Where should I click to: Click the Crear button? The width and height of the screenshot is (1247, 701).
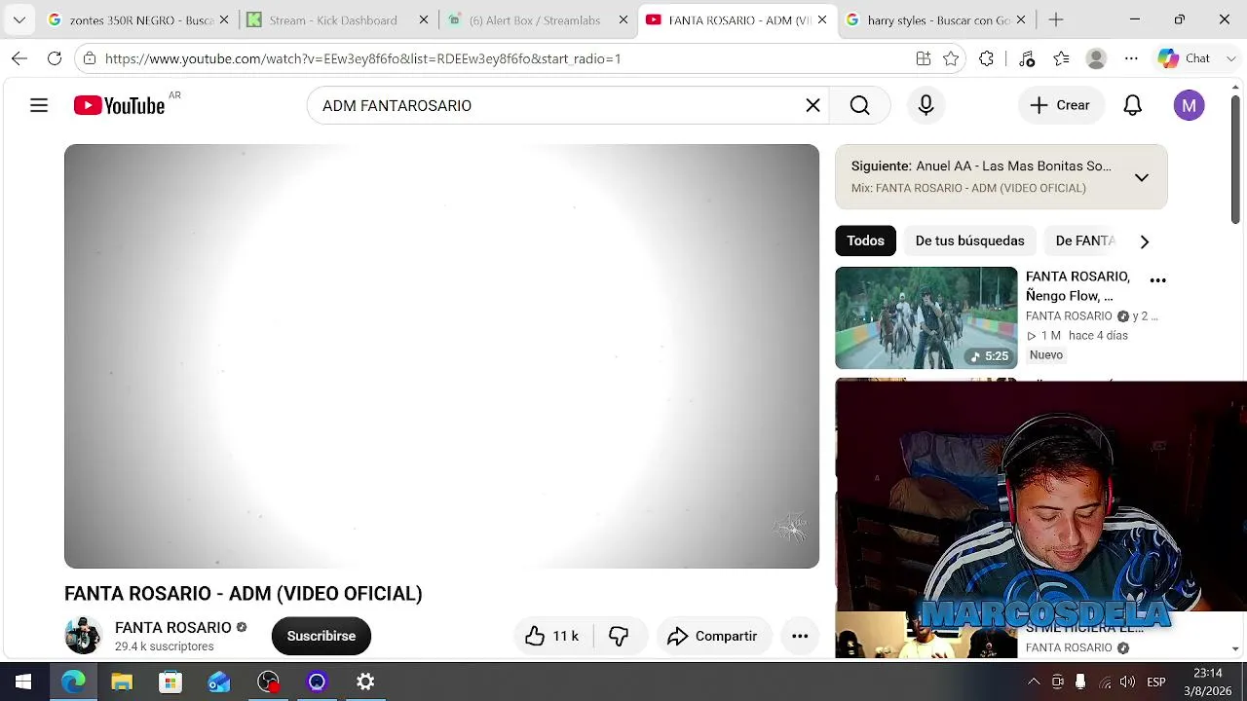tap(1060, 105)
